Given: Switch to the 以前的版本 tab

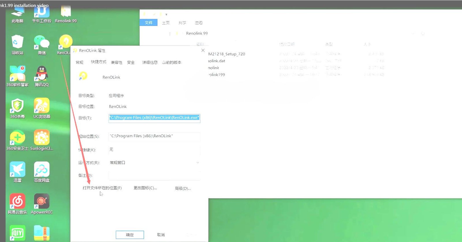Looking at the screenshot, I should pyautogui.click(x=172, y=62).
